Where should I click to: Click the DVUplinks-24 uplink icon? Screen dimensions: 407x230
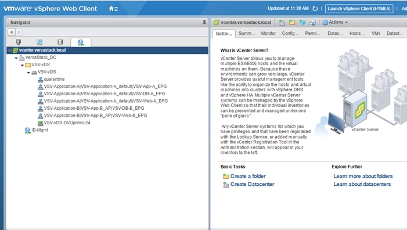click(x=41, y=123)
